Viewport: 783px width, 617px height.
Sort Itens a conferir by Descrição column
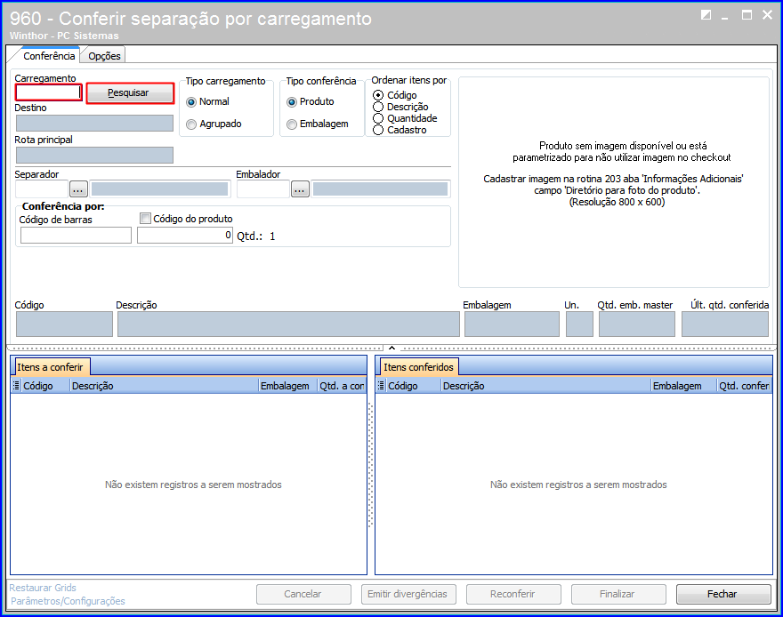[x=165, y=386]
